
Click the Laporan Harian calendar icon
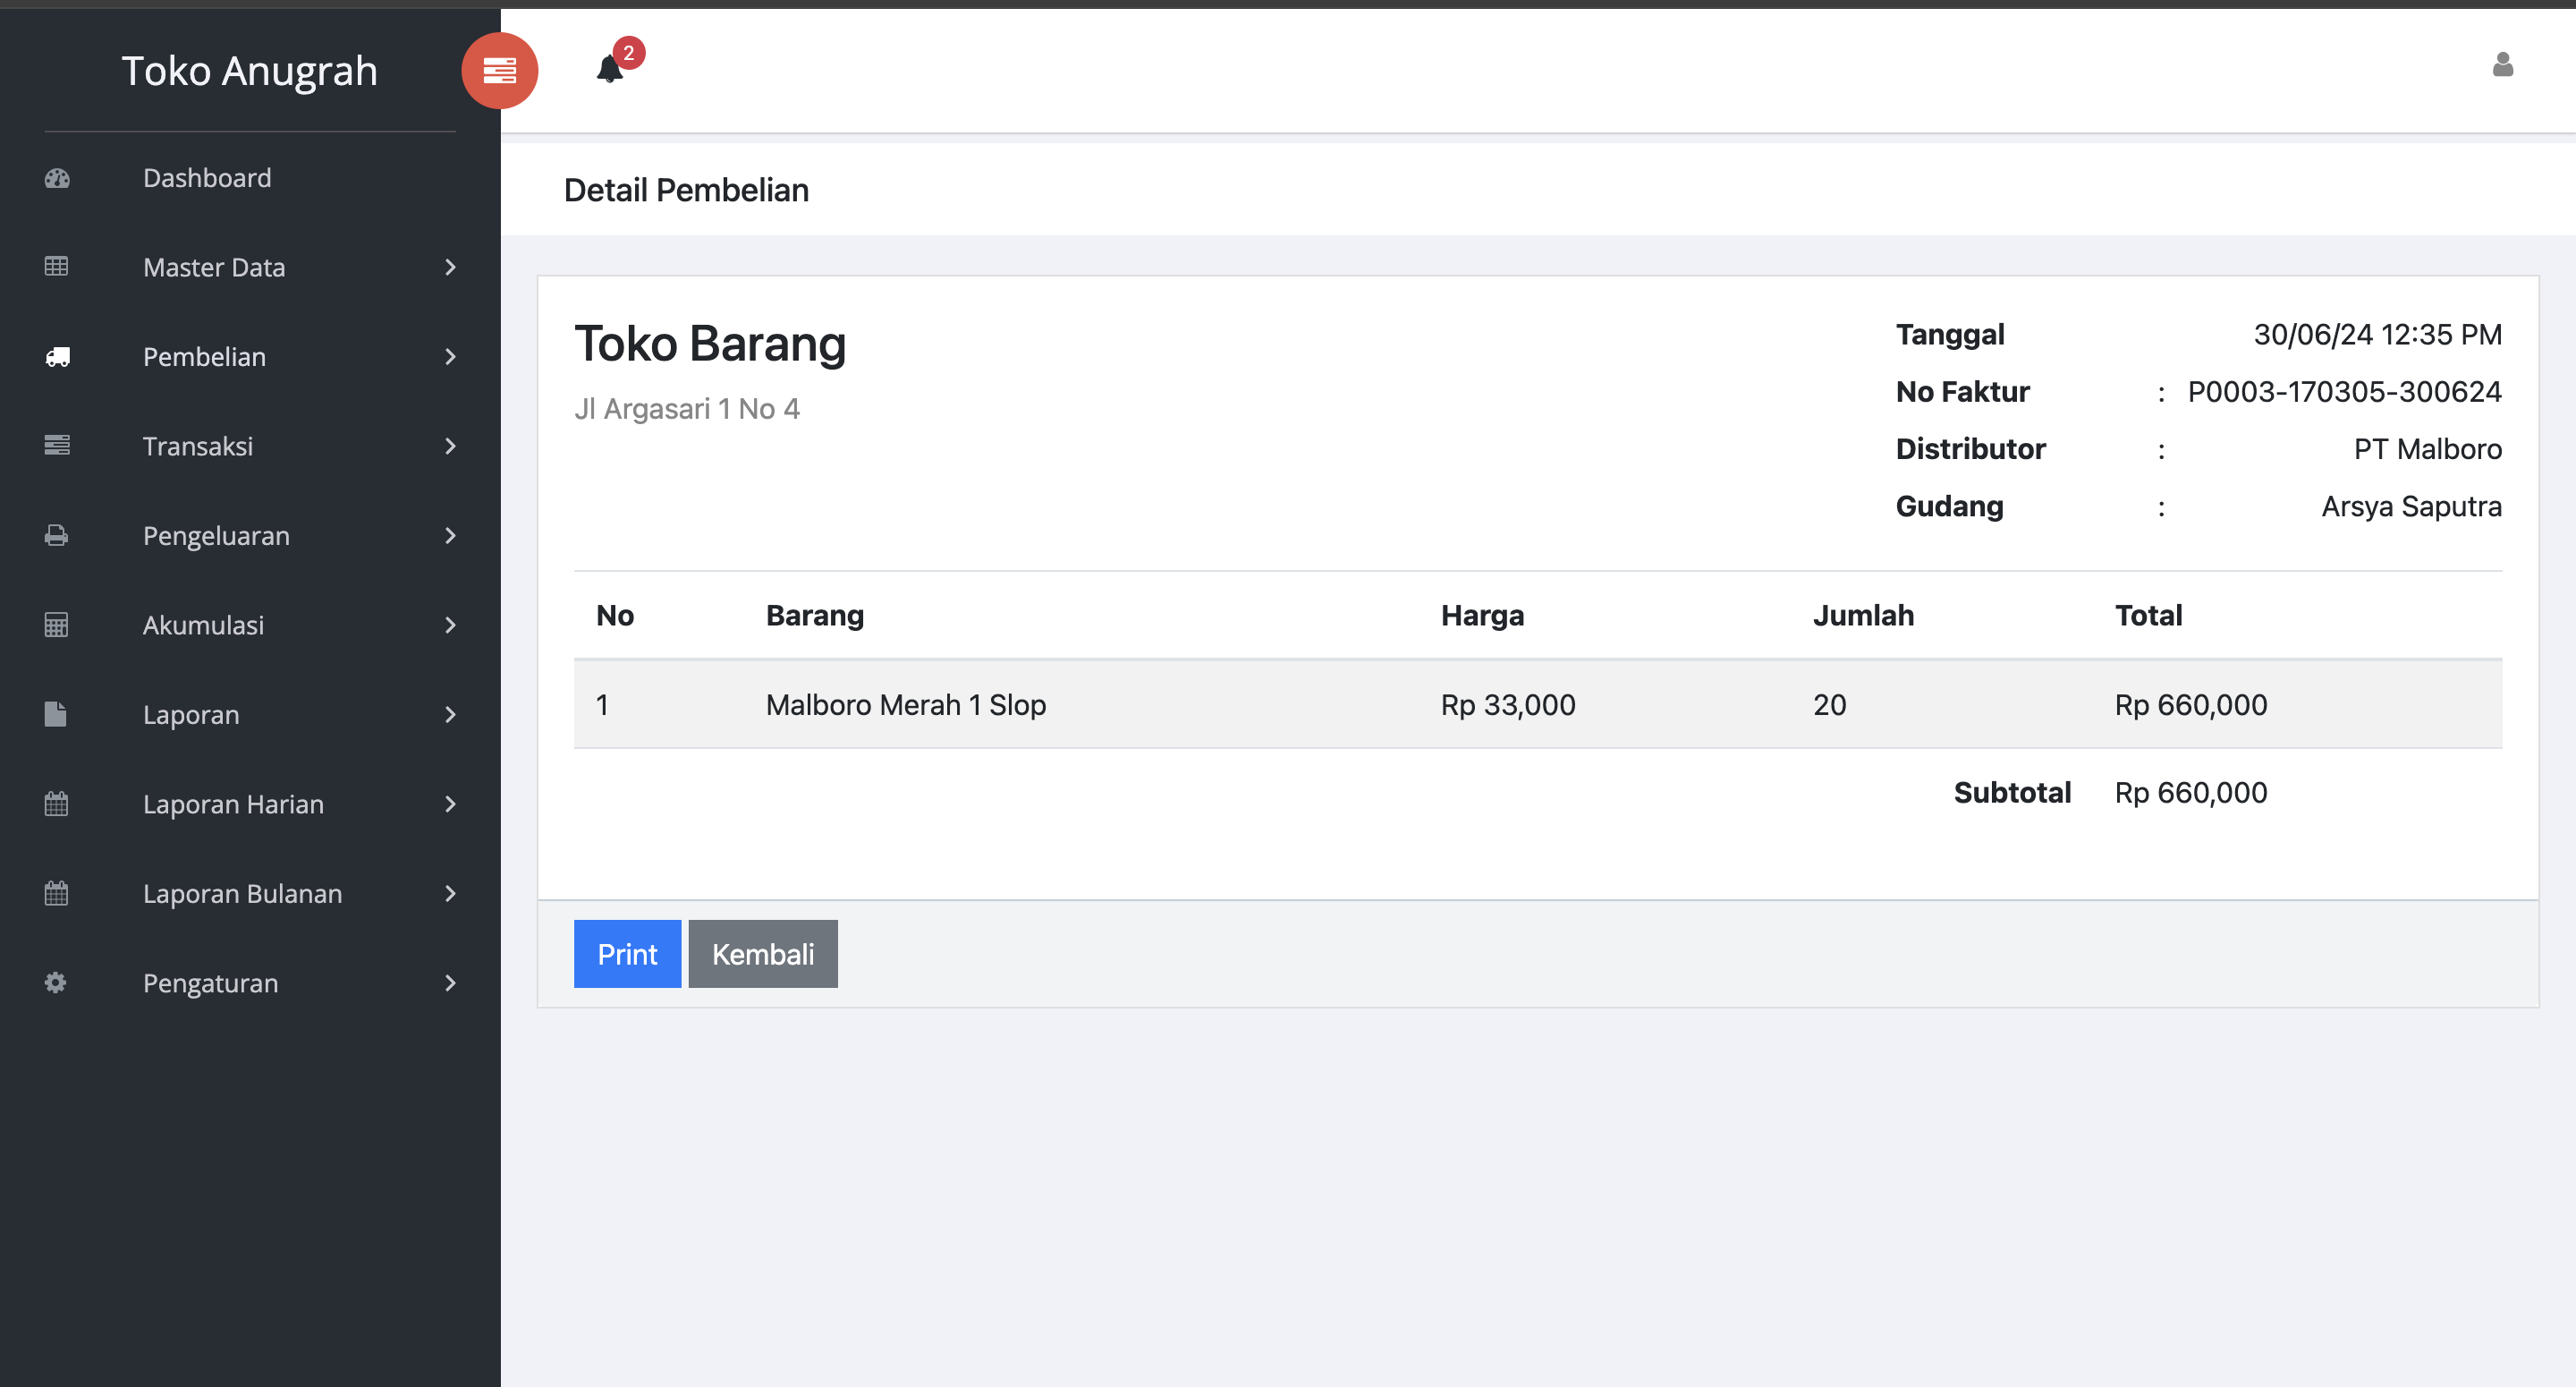coord(57,804)
